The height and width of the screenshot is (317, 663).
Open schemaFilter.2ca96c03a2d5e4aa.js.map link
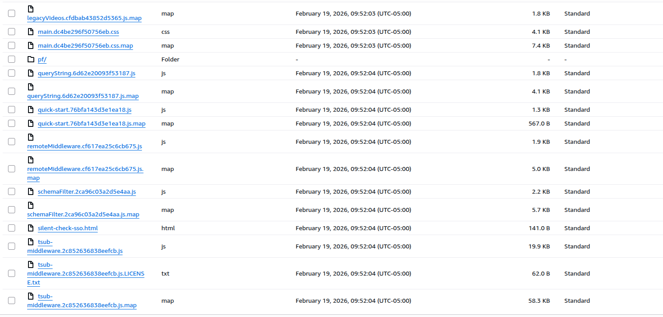point(83,215)
